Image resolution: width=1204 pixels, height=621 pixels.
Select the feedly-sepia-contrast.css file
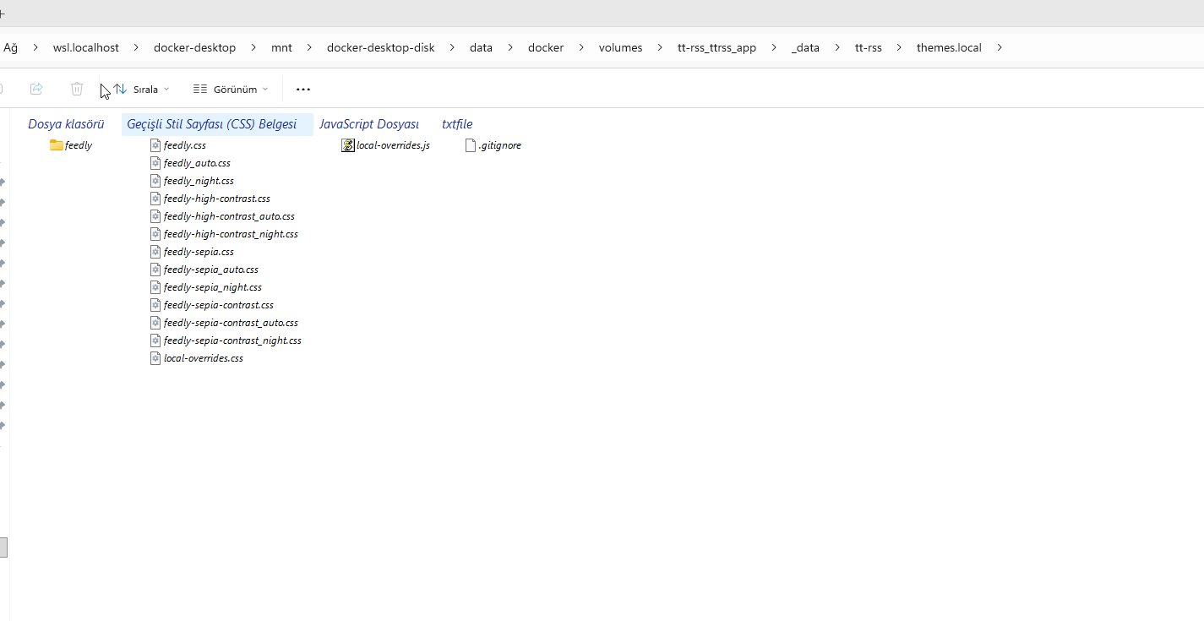coord(212,305)
